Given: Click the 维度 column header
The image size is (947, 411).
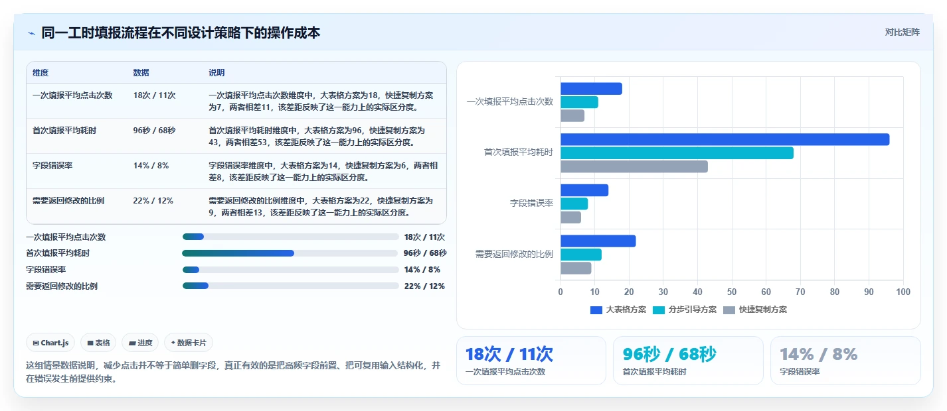Looking at the screenshot, I should [x=41, y=73].
